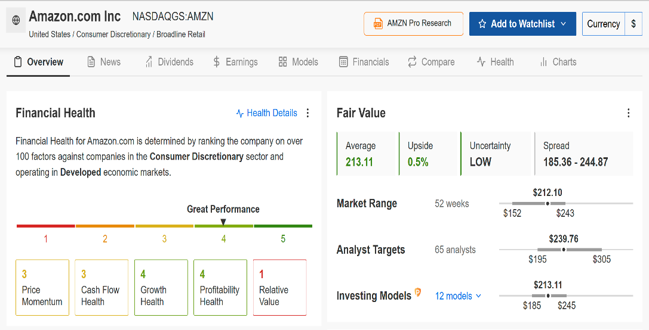Screen dimensions: 649x330
Task: Expand the Add to Watchlist dropdown arrow
Action: (x=563, y=24)
